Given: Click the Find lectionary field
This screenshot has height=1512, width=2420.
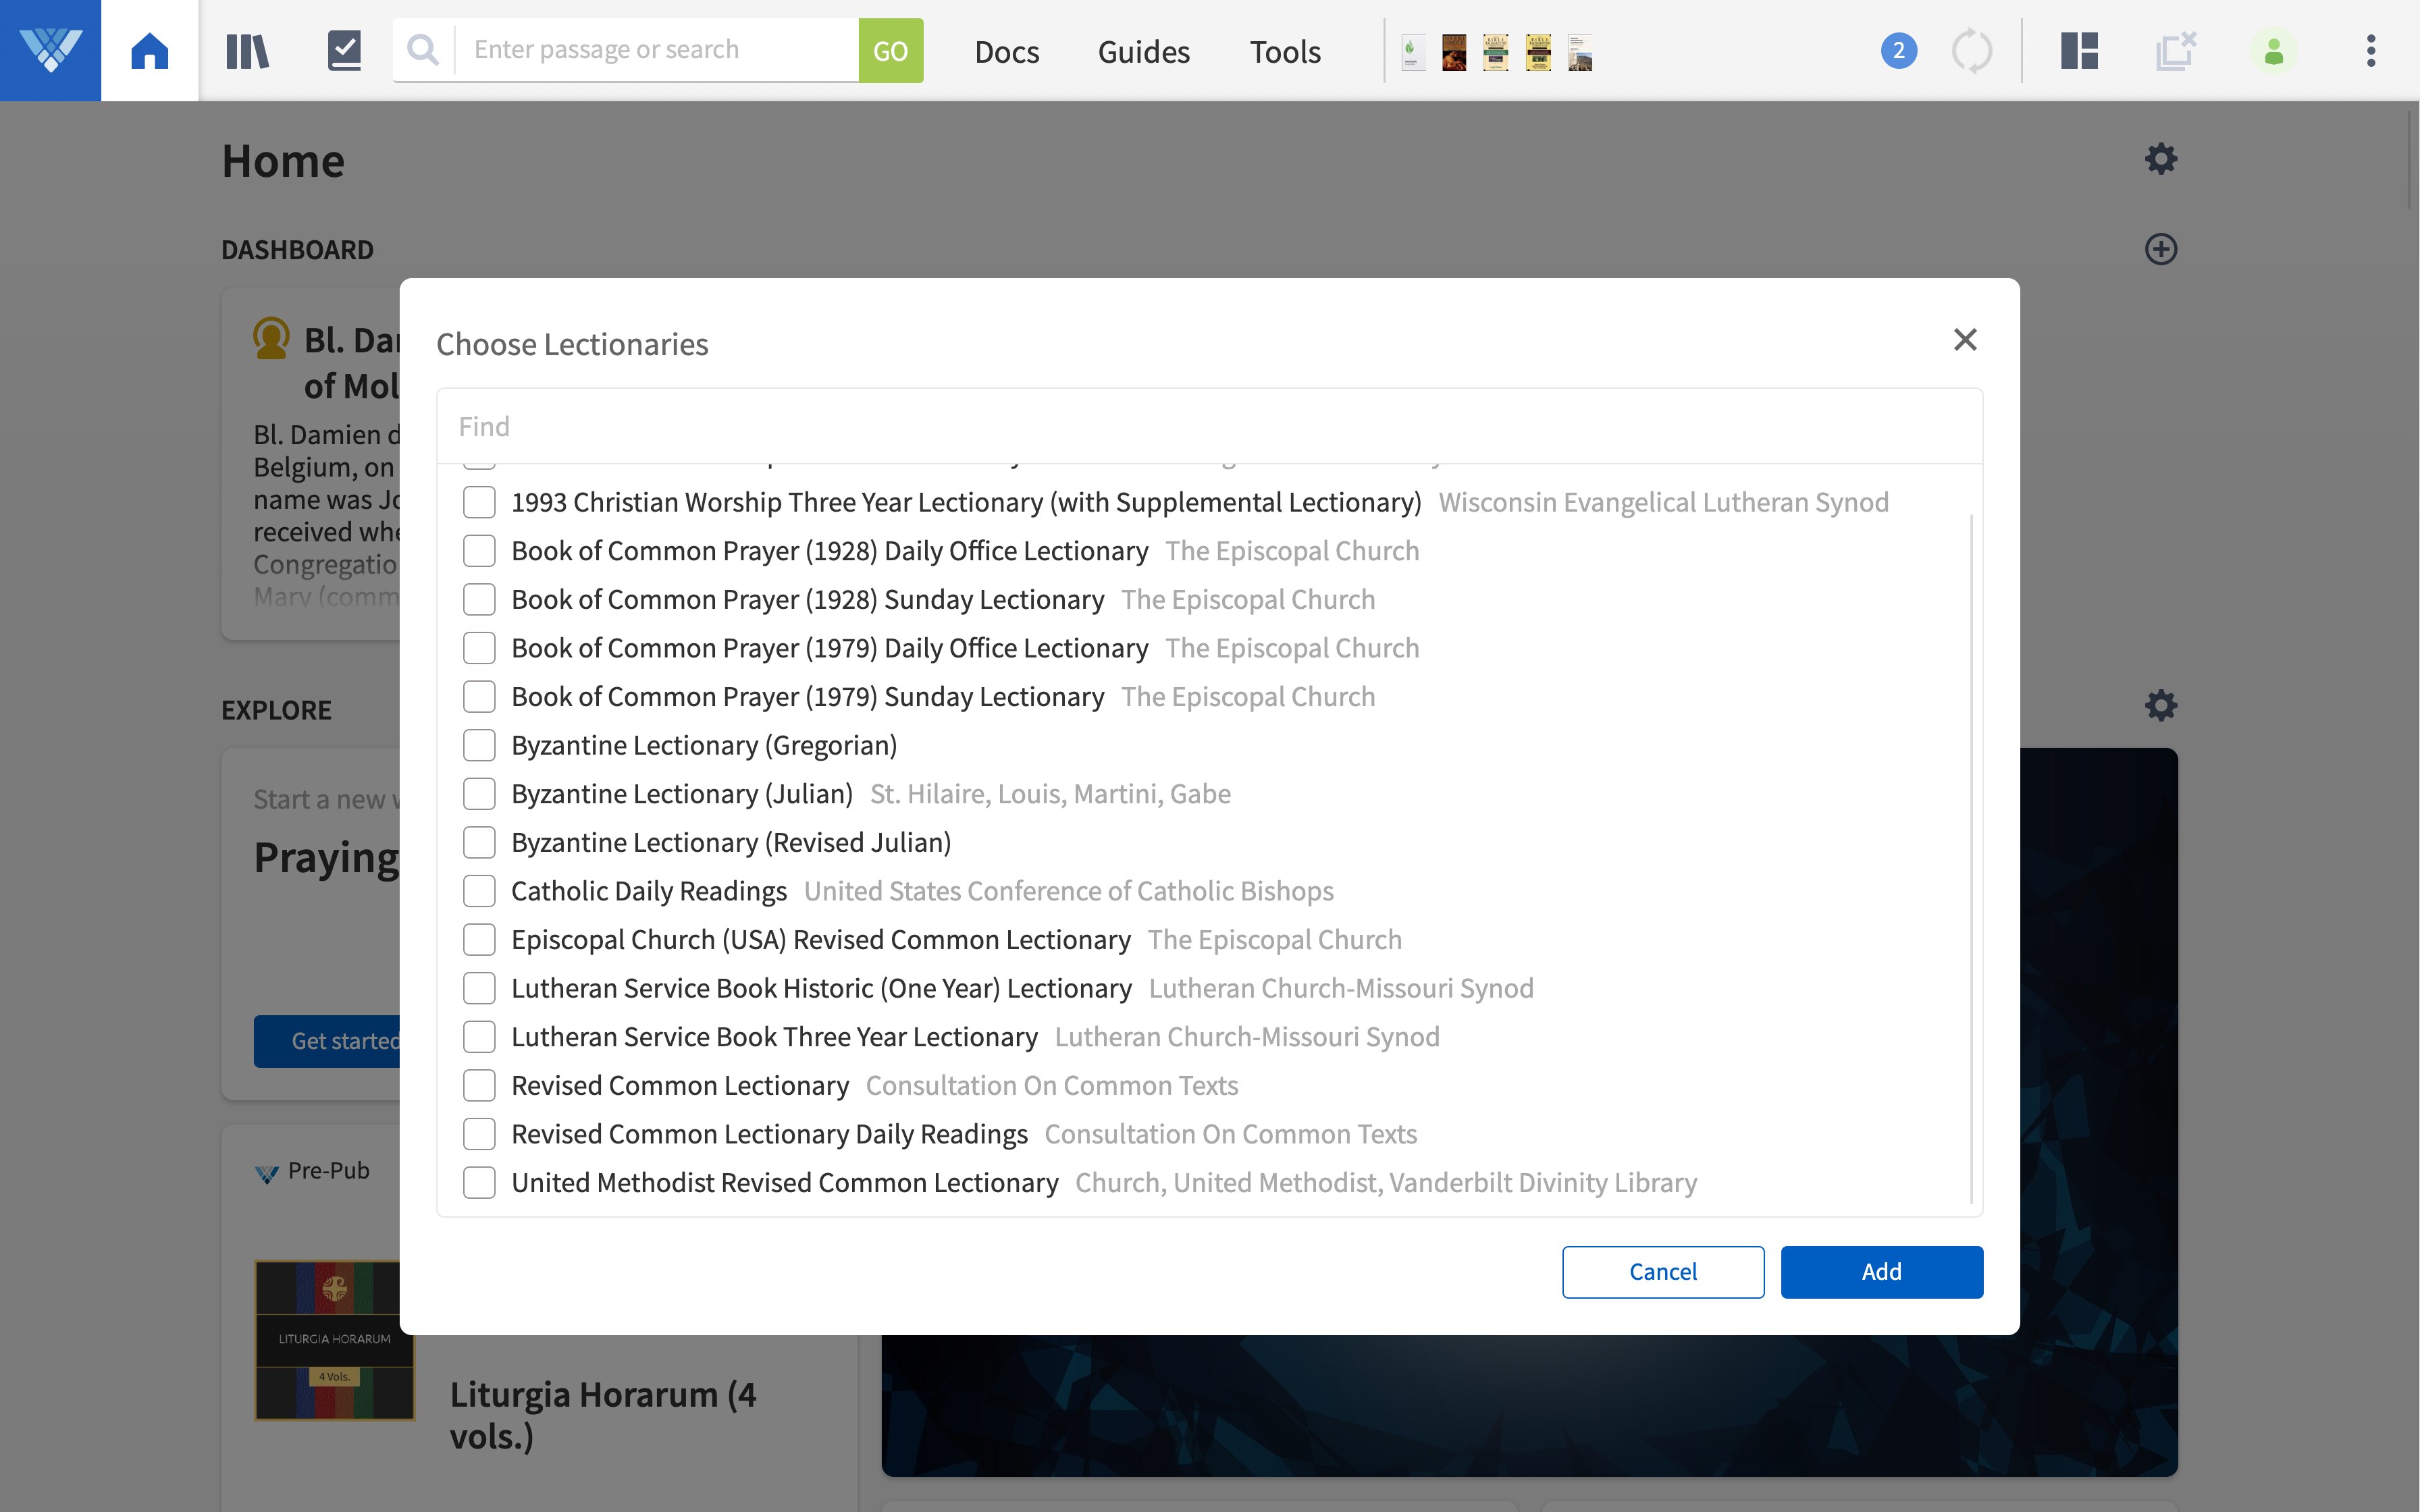Looking at the screenshot, I should pos(1209,427).
